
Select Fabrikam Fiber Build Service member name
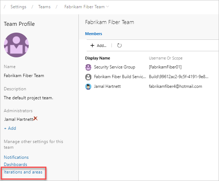(x=120, y=77)
